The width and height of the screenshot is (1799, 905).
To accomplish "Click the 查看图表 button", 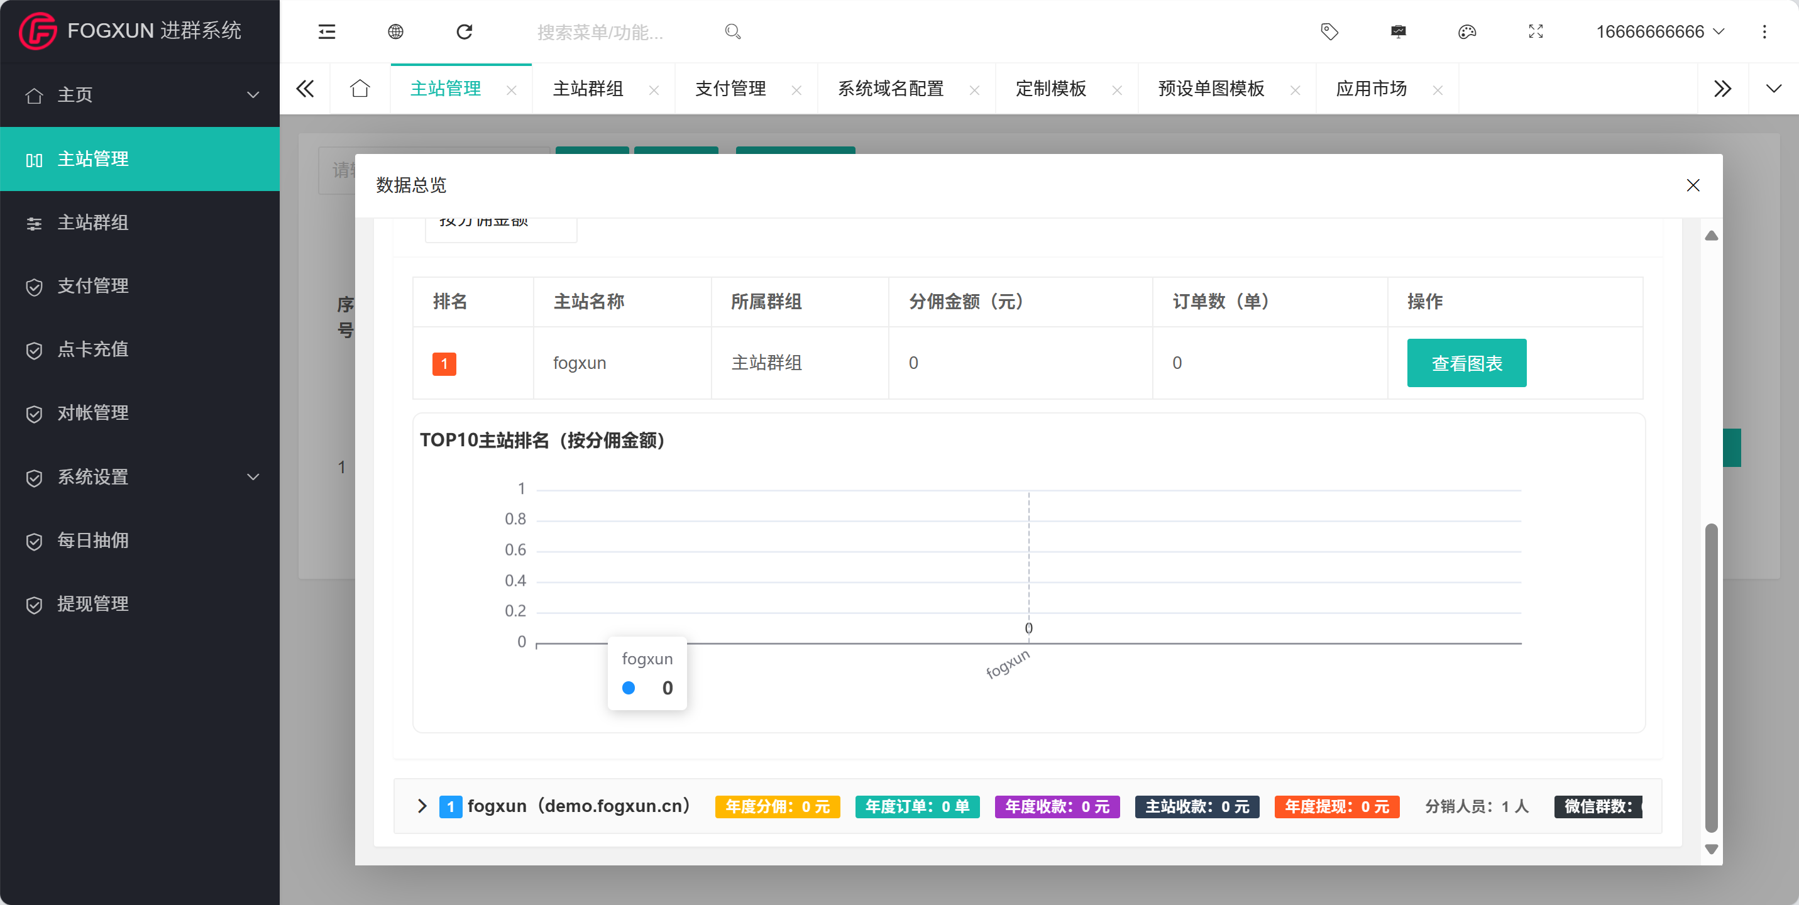I will click(x=1466, y=363).
